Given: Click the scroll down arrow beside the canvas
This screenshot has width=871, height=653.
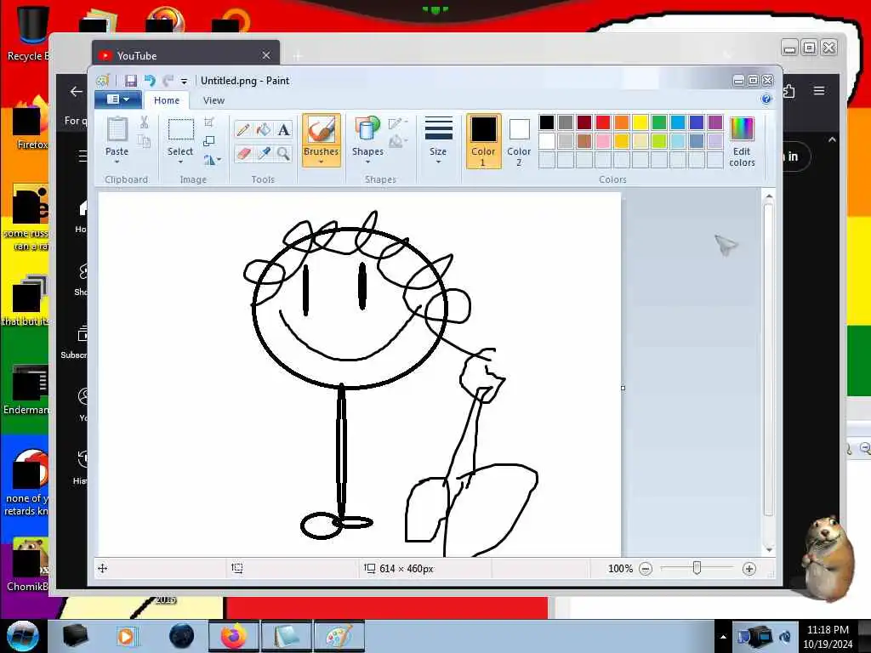Looking at the screenshot, I should pyautogui.click(x=769, y=549).
